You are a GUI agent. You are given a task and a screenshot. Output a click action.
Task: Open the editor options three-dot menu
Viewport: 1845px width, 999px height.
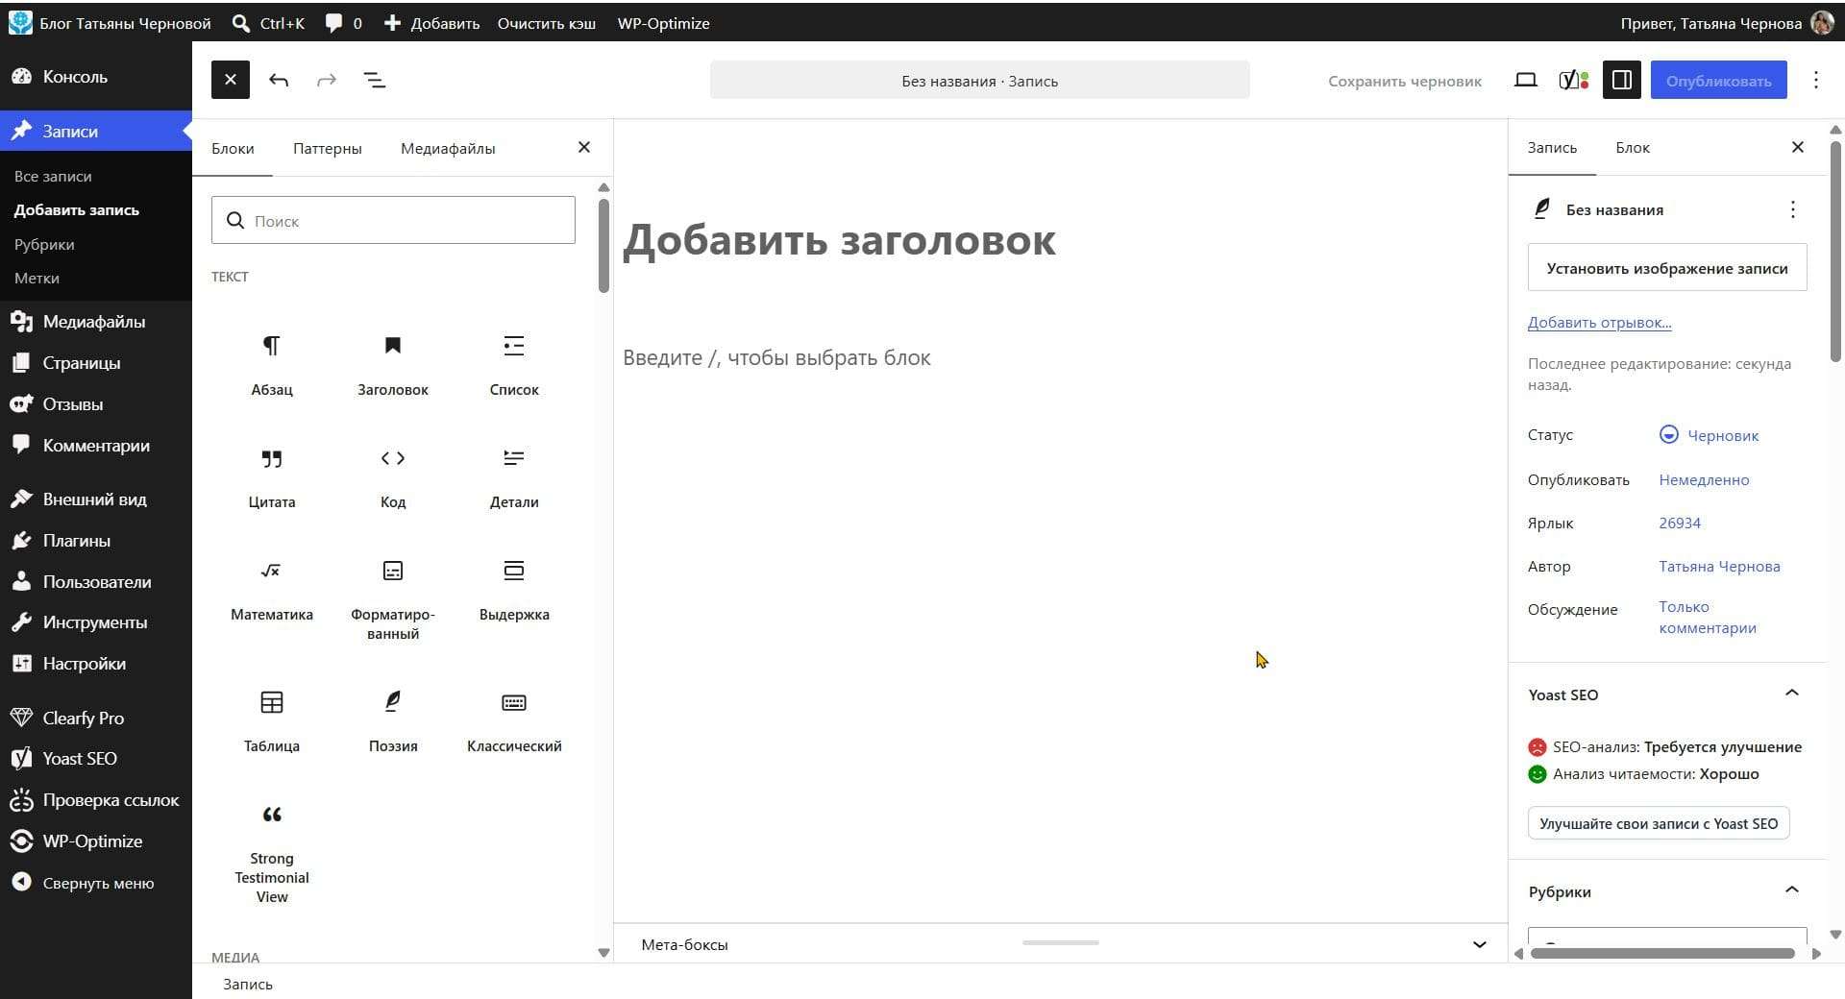coord(1816,80)
